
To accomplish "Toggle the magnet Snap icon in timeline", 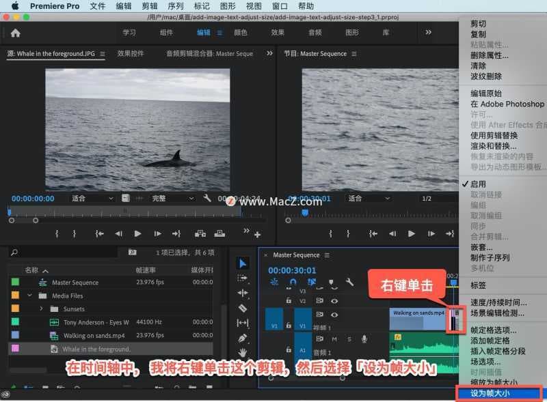I will pos(293,281).
